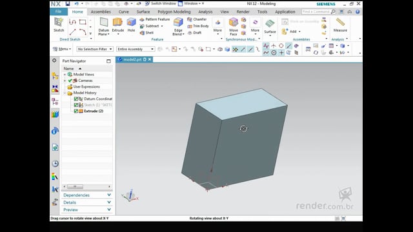Open the Measure tool

pos(340,25)
